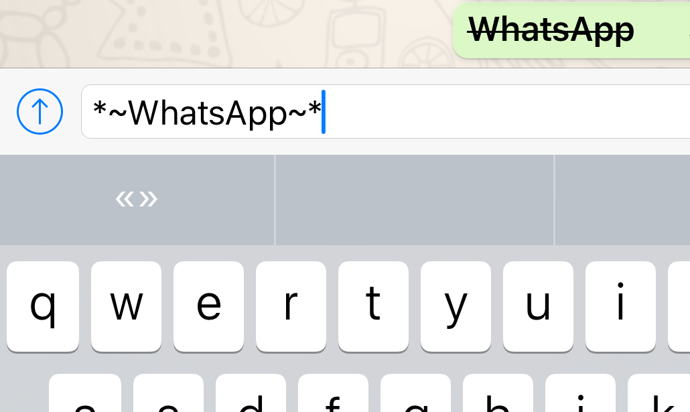Screen dimensions: 690x412
Task: Tap the empty right predictive suggestion slot
Action: click(x=622, y=200)
